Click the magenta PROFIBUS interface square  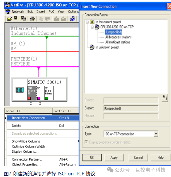pyautogui.click(x=39, y=98)
